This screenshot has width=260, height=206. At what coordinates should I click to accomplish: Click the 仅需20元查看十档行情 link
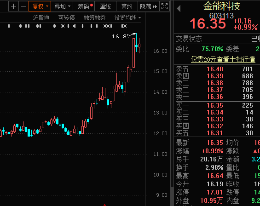223,59
